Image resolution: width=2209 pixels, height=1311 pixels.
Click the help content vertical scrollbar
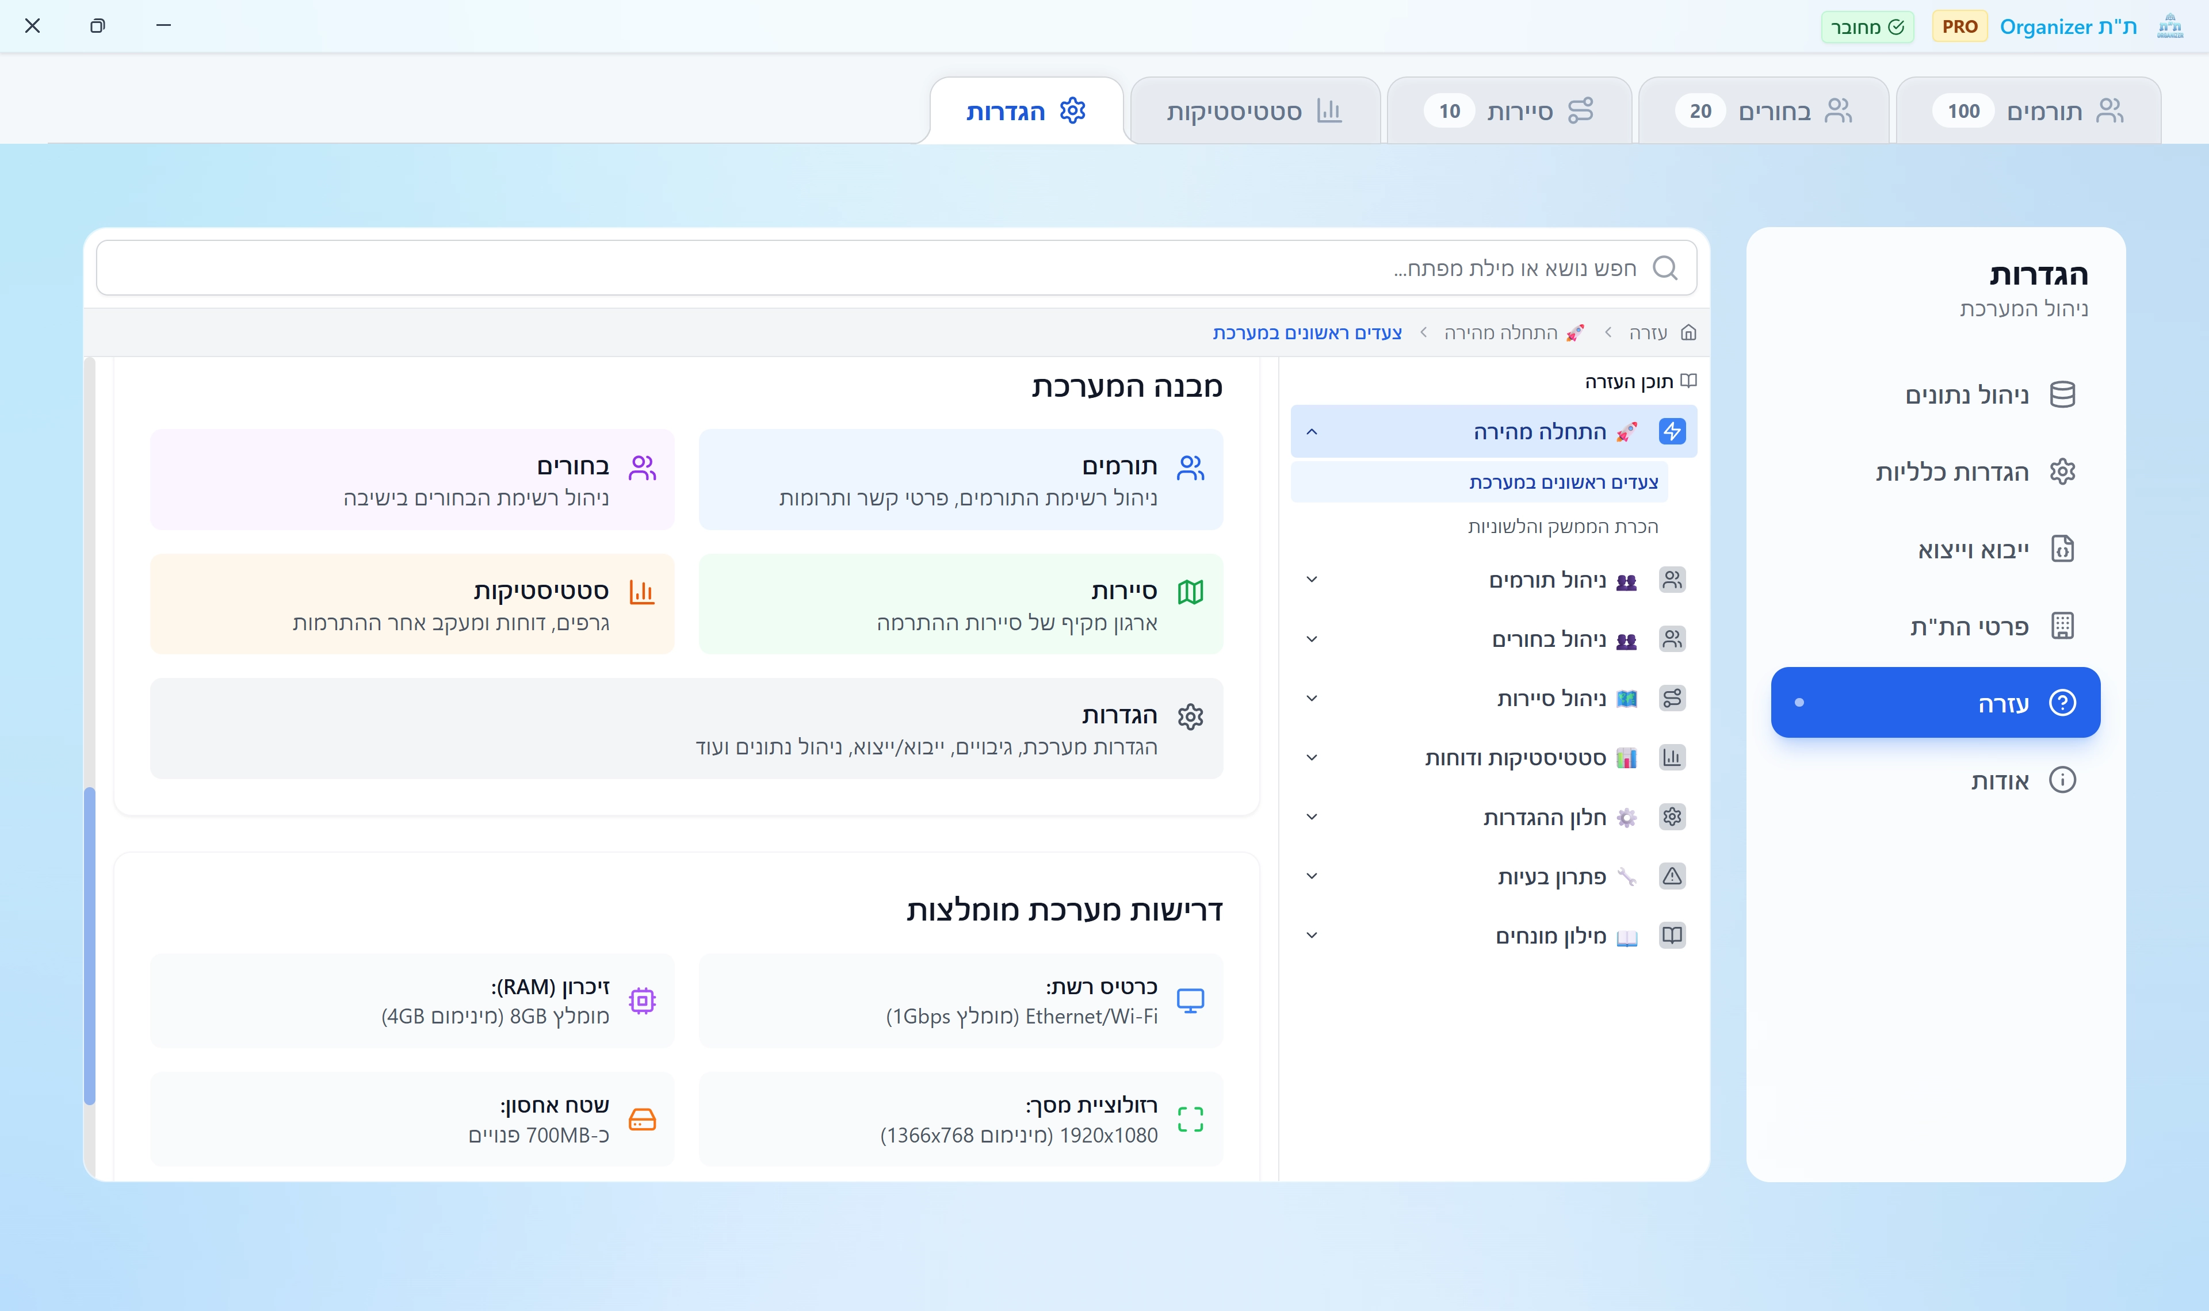click(x=89, y=945)
